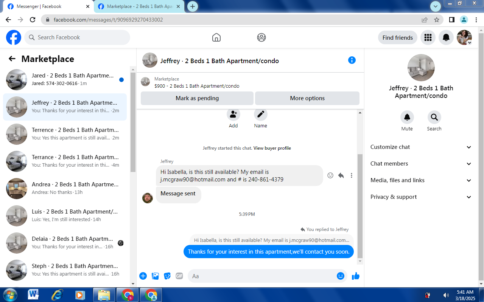The width and height of the screenshot is (484, 302).
Task: Reload the page in browser
Action: [x=33, y=20]
